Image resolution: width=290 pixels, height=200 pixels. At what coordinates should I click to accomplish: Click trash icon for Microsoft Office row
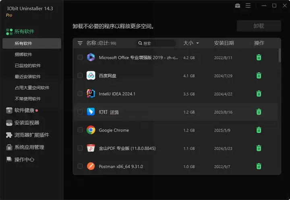(259, 57)
